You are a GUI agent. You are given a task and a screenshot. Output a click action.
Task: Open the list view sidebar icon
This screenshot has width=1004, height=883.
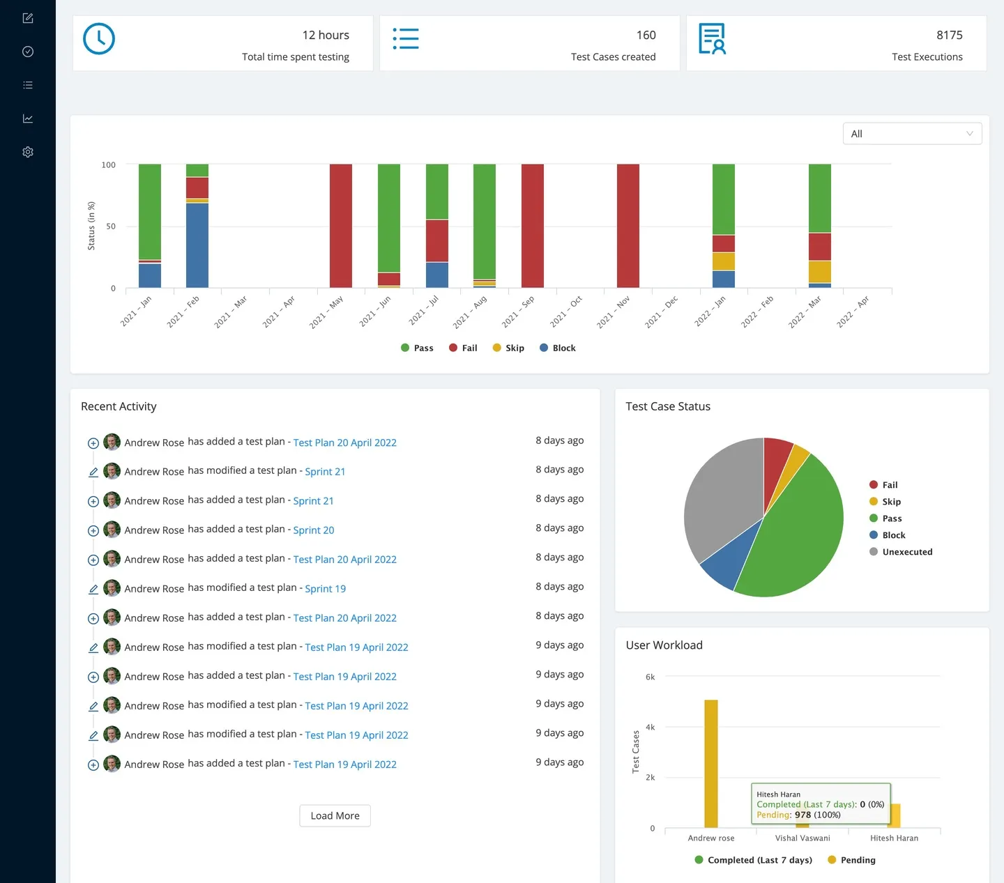[x=28, y=85]
